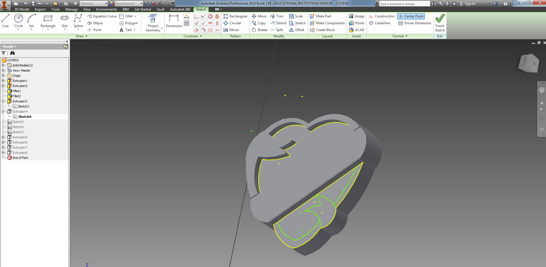The image size is (546, 267).
Task: Click the Mirror pattern tool
Action: pos(231,30)
